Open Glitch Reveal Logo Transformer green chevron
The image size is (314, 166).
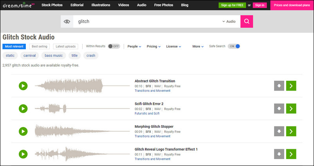click(x=291, y=154)
